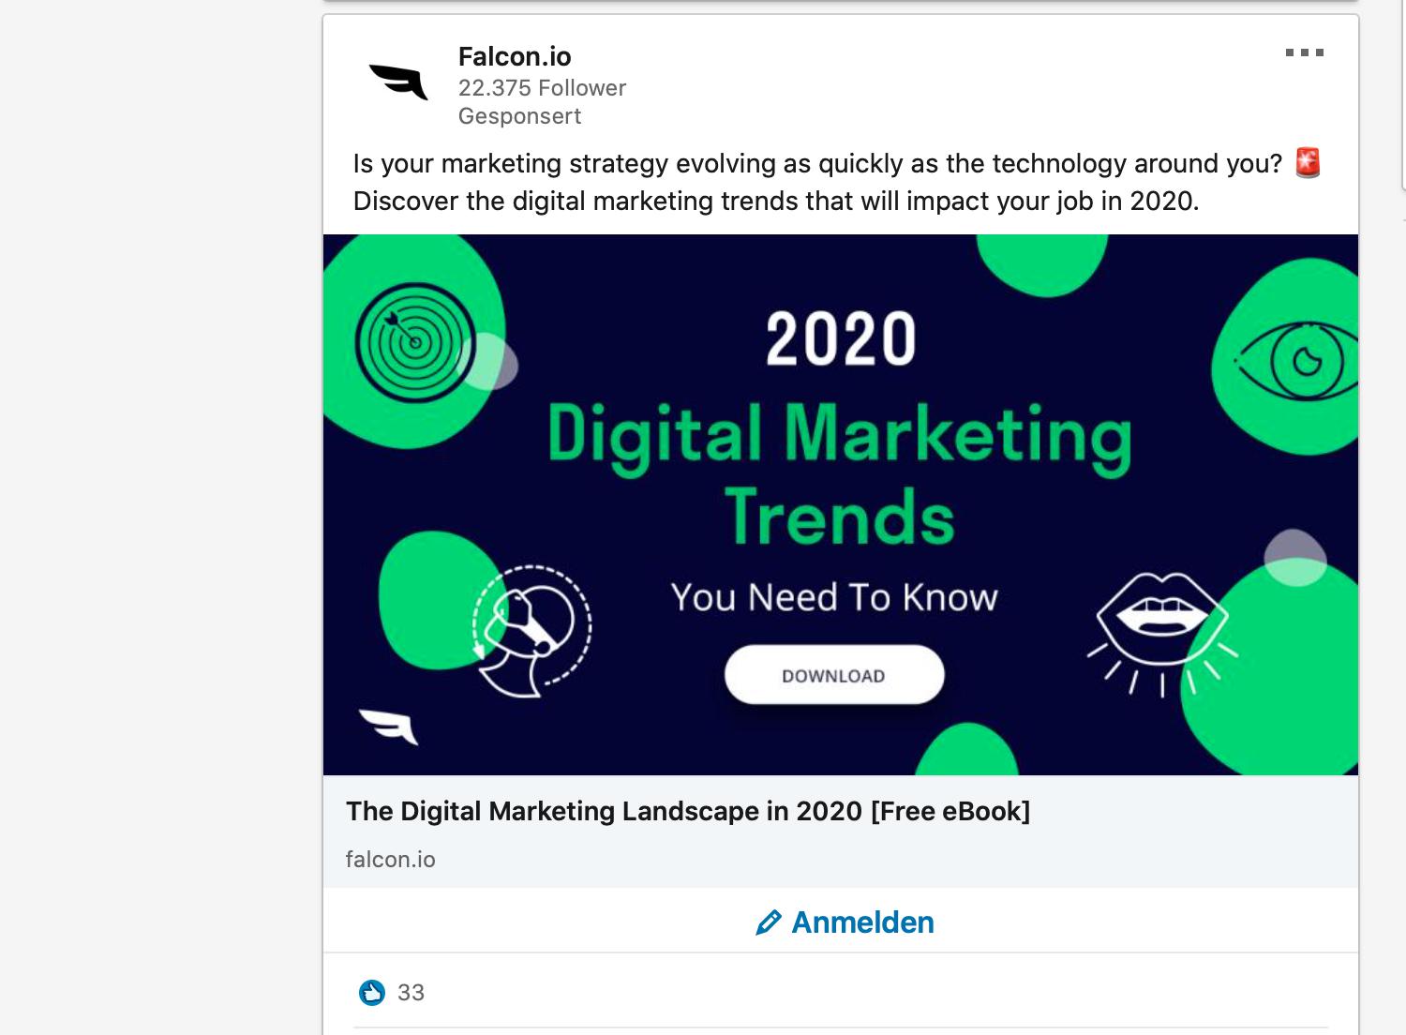Click the target bullseye icon in banner
This screenshot has width=1406, height=1035.
click(x=414, y=343)
